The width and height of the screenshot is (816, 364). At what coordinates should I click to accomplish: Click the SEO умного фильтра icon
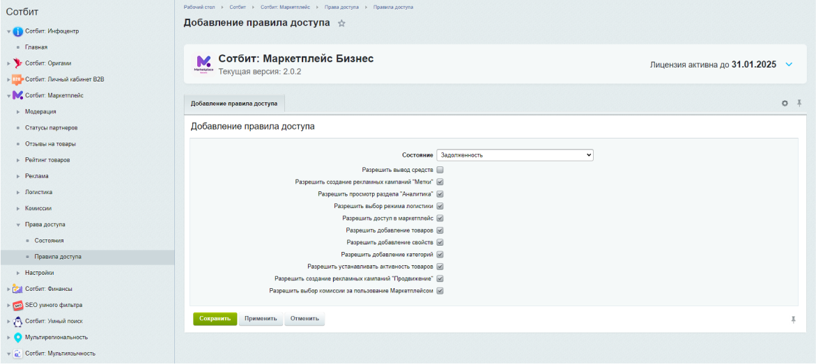[17, 305]
